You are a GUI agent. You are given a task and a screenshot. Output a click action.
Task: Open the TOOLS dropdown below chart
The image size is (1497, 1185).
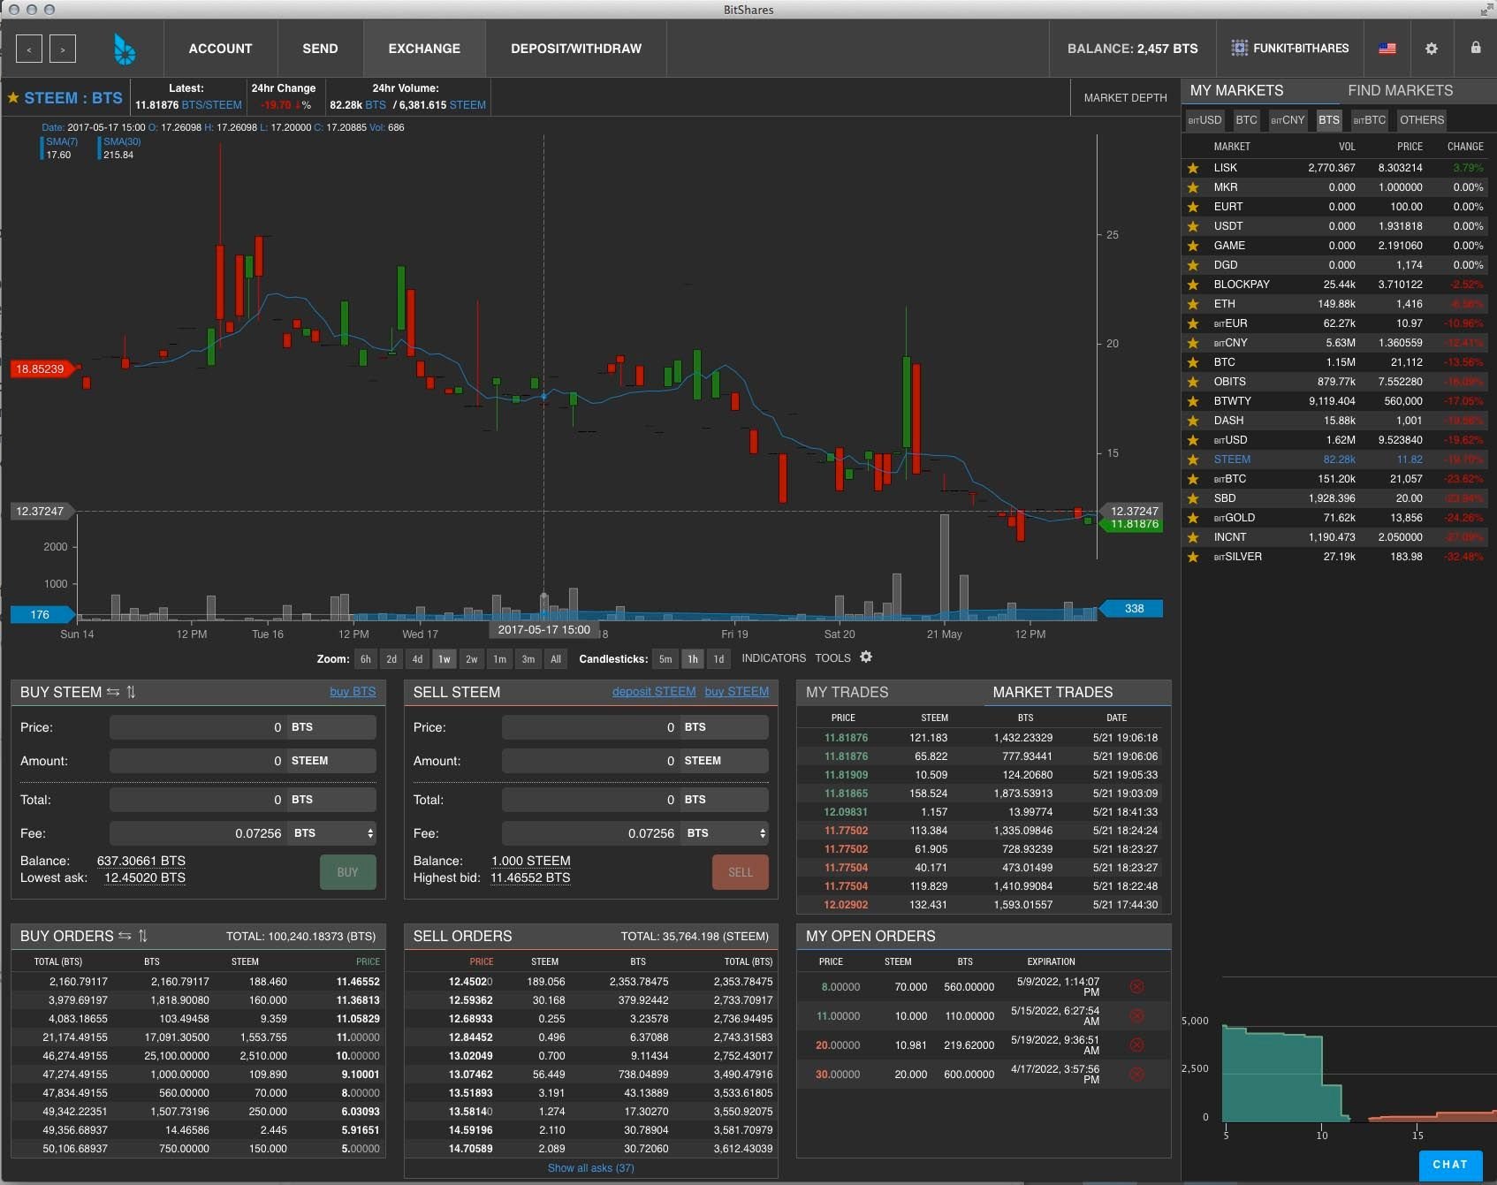pos(832,657)
